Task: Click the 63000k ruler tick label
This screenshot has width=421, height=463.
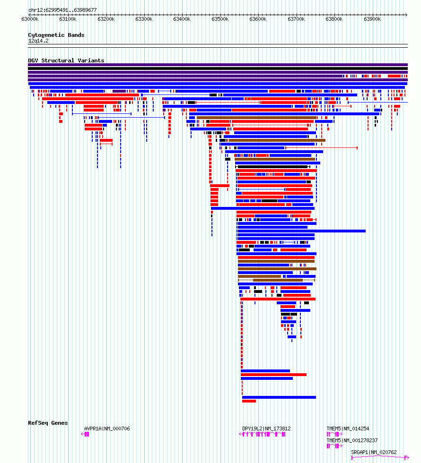Action: (30, 19)
